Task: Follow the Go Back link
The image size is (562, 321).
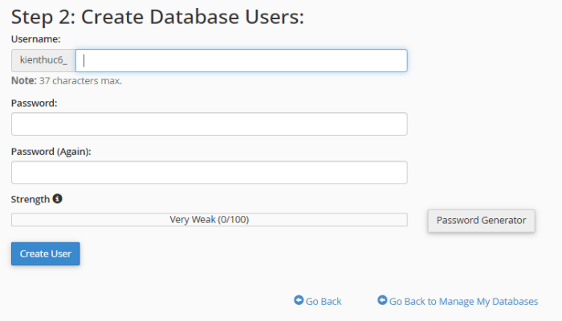Action: [318, 301]
